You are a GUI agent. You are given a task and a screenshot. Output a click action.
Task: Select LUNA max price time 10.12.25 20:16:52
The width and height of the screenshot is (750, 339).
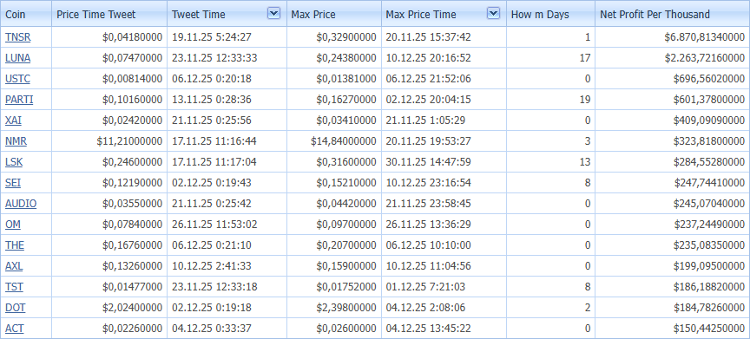[x=428, y=58]
